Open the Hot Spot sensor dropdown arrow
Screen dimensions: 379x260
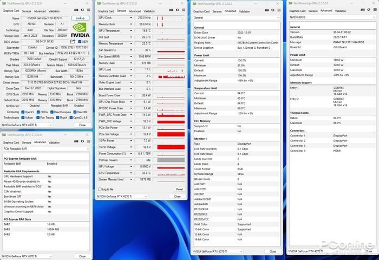tap(131, 37)
